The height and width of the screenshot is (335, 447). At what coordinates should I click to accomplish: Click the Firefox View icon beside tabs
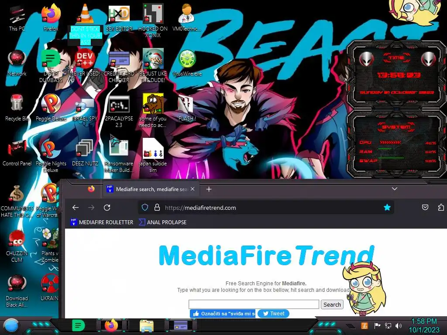91,189
